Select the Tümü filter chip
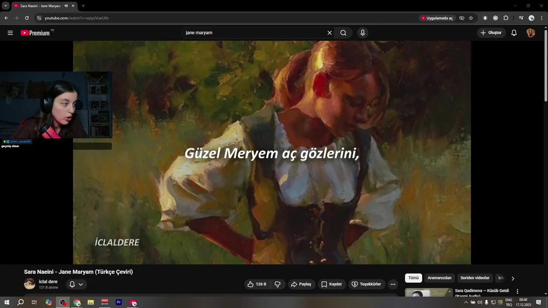The width and height of the screenshot is (548, 308). (414, 278)
